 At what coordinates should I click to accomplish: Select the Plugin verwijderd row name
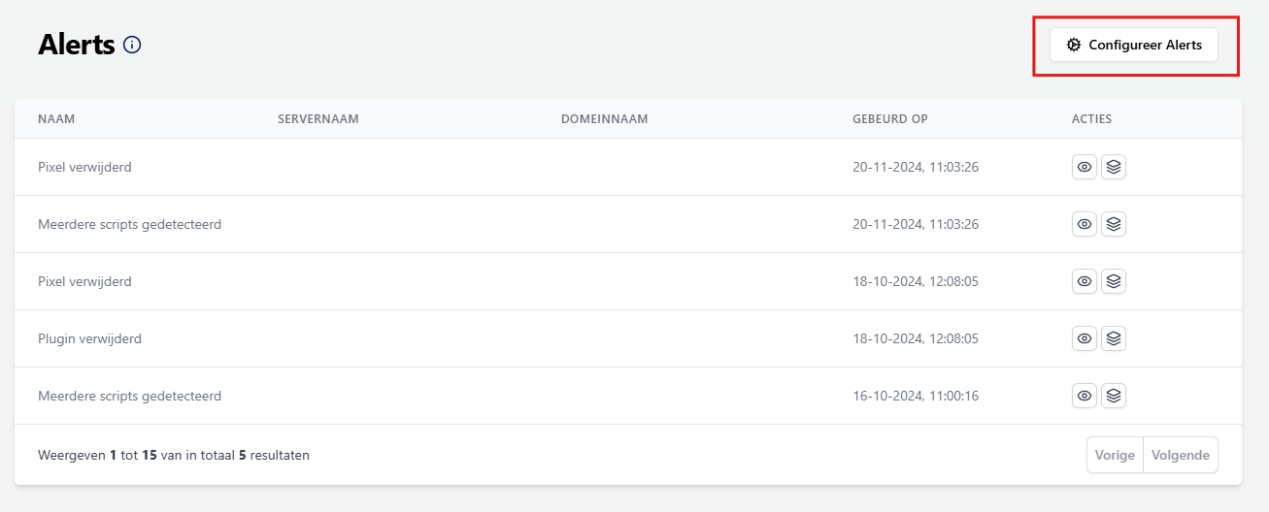pos(89,338)
